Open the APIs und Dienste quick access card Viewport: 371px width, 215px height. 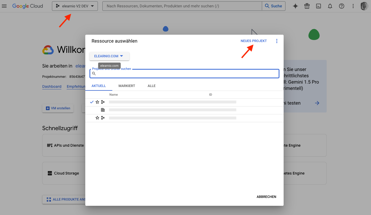(64, 145)
